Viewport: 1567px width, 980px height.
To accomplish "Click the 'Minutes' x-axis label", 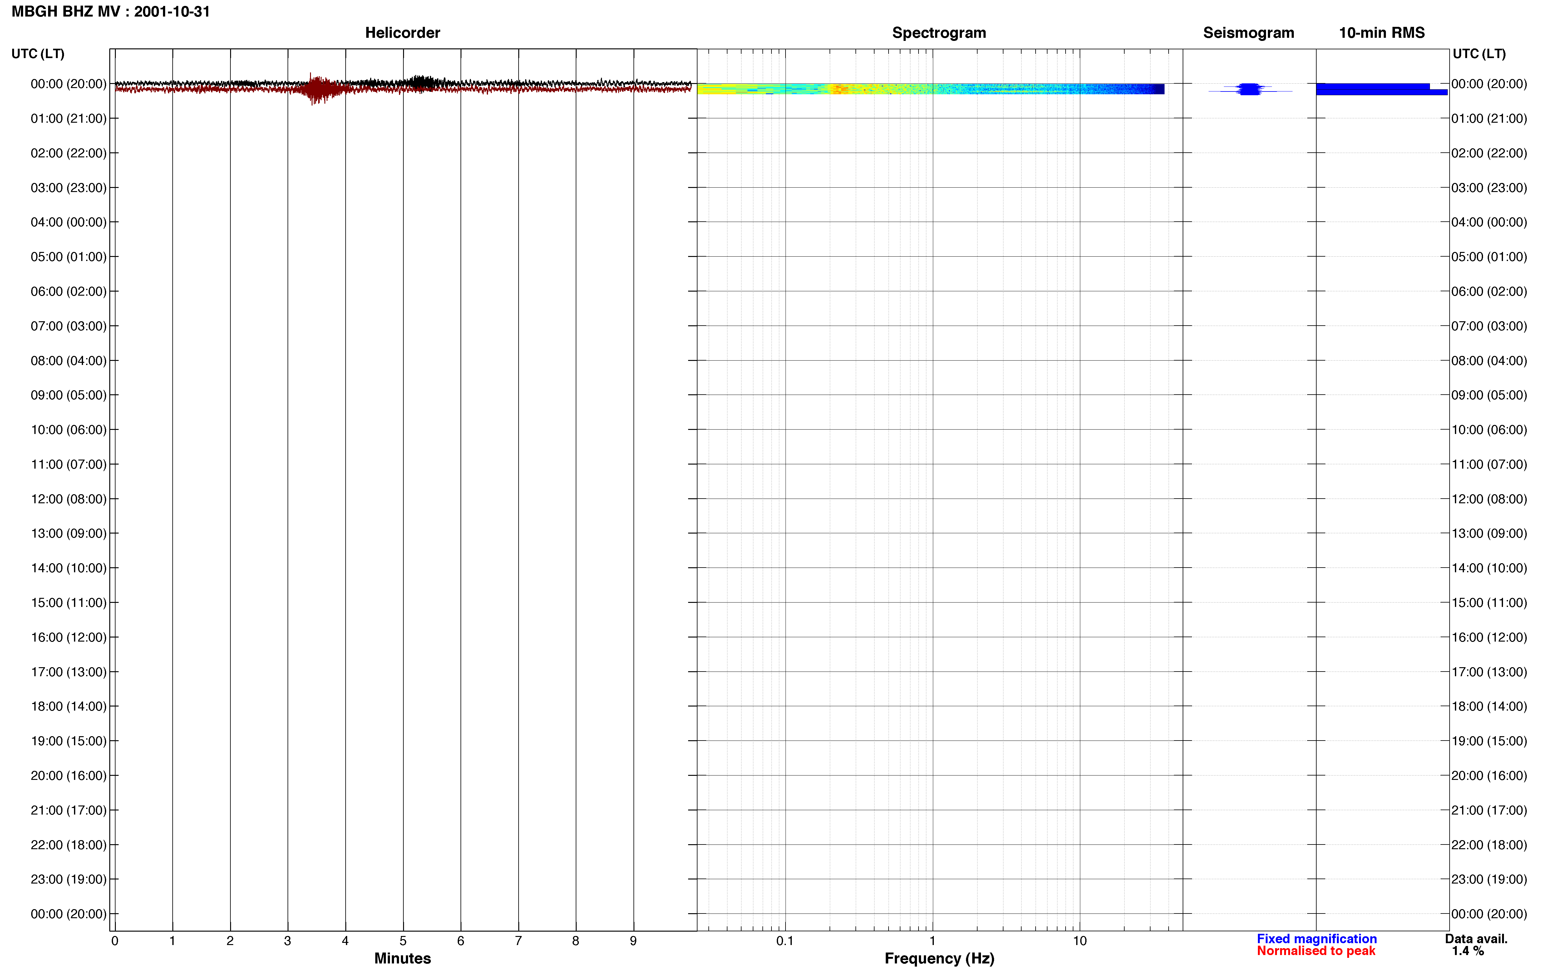I will pos(402,958).
